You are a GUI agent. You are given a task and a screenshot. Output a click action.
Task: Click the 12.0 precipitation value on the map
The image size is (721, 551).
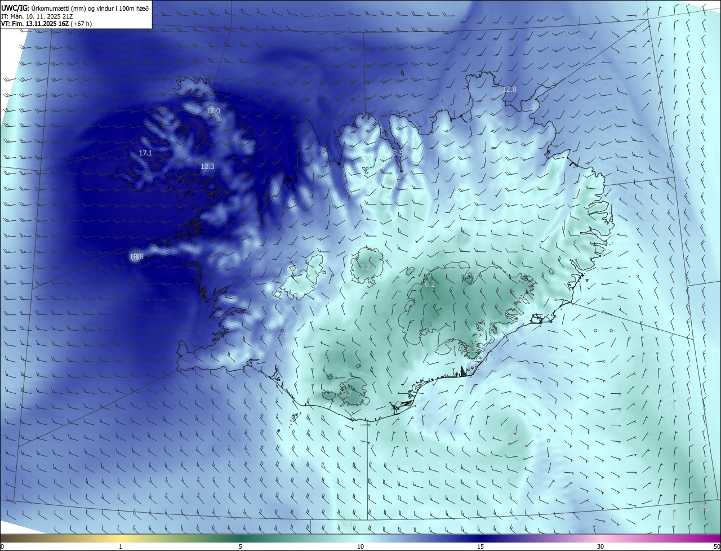pos(213,111)
